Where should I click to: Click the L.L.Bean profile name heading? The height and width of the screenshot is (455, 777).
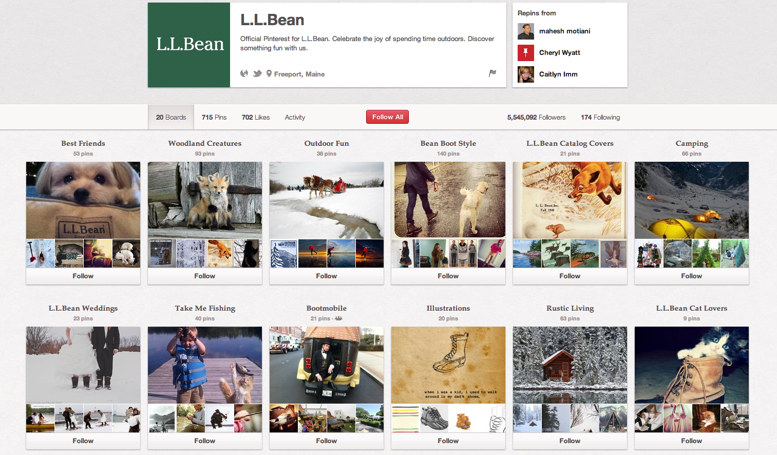pos(272,20)
